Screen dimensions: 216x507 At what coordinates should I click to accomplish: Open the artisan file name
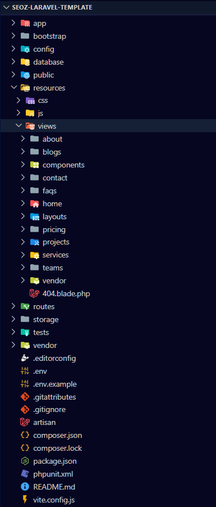click(x=44, y=422)
